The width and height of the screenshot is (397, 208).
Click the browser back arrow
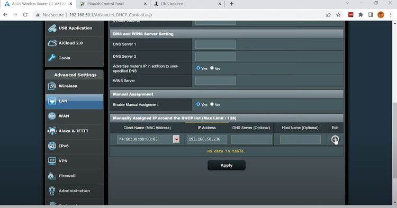click(5, 15)
